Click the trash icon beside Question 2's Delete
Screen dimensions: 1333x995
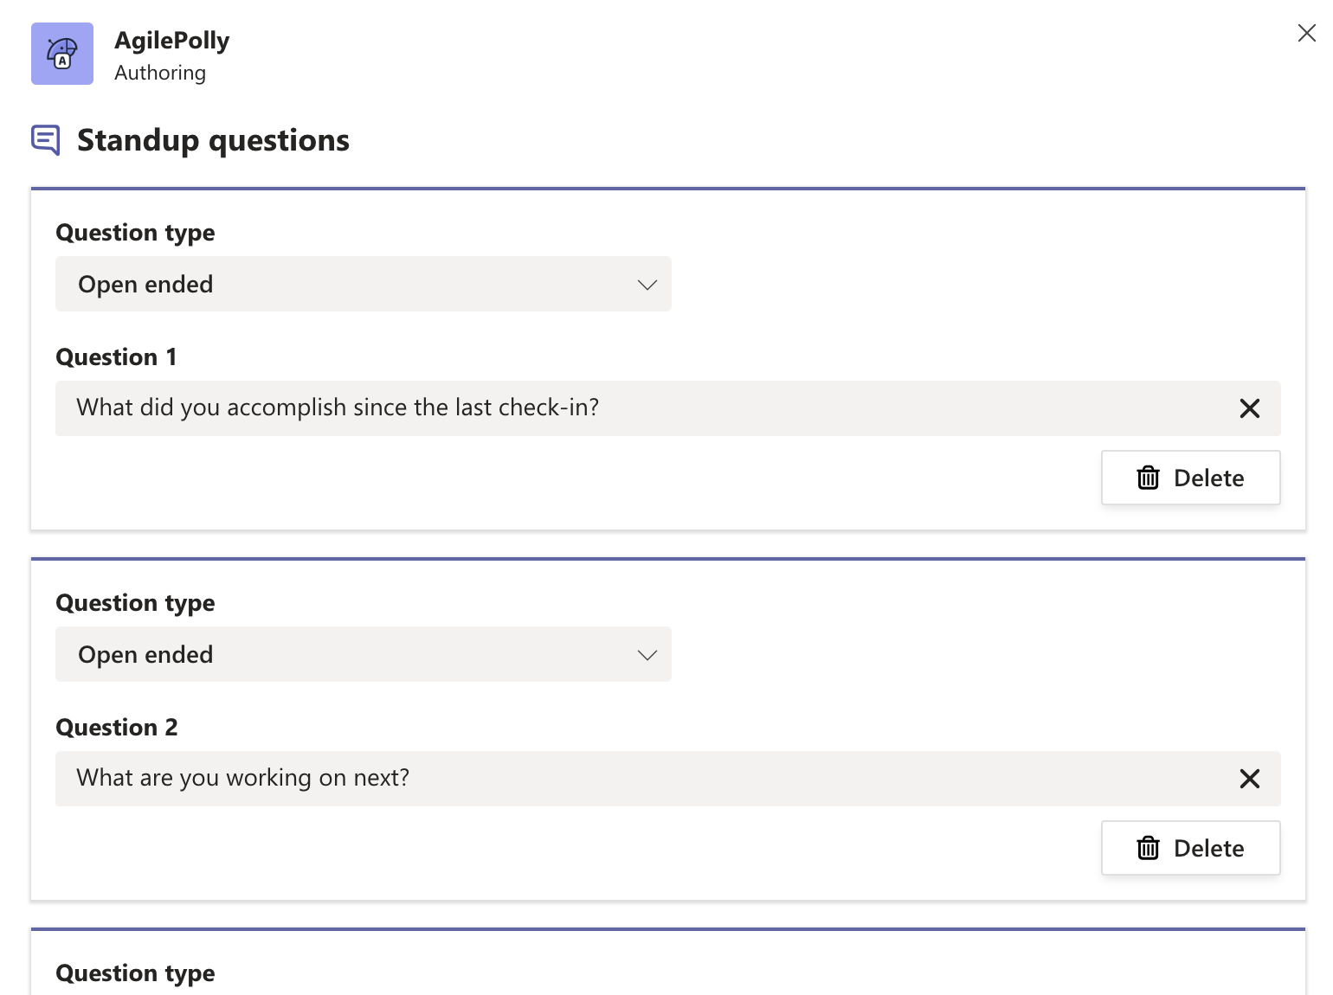1148,848
